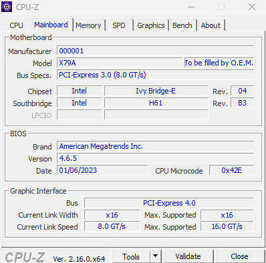Open the Memory tab
Viewport: 266px width, 263px height.
click(x=88, y=25)
